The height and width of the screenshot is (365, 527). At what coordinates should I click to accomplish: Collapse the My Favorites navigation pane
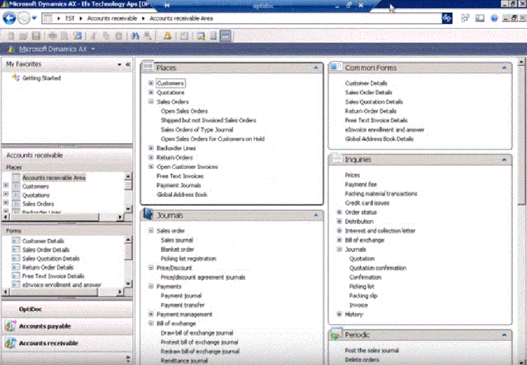[128, 64]
